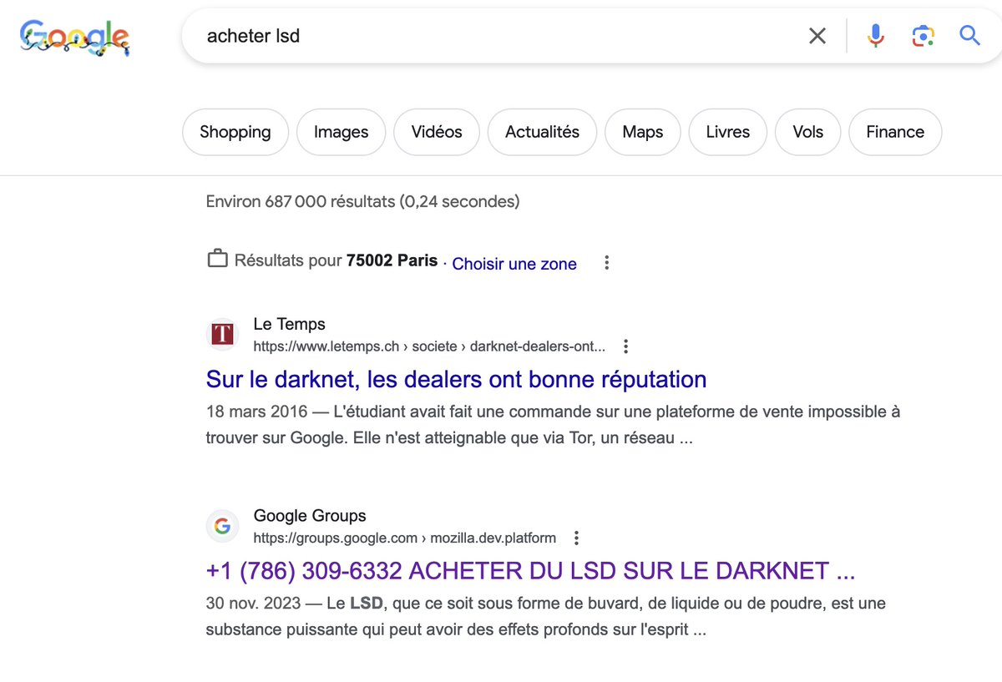Image resolution: width=1002 pixels, height=682 pixels.
Task: Switch to the Maps filter
Action: tap(643, 132)
